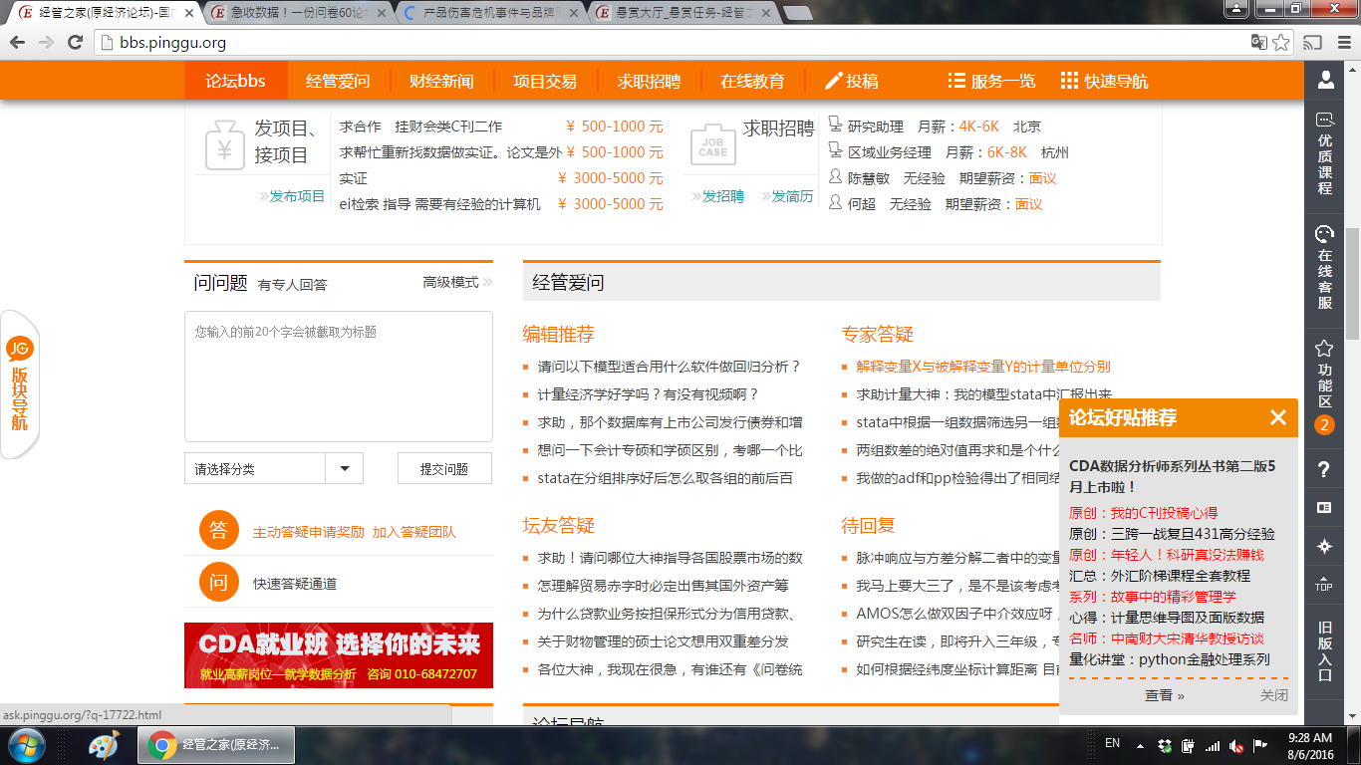Click the 发招聘 link

click(x=717, y=196)
